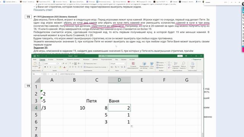Viewport: 244px width, 137px height.
Task: Click the Select All corner triangle
Action: point(37,80)
